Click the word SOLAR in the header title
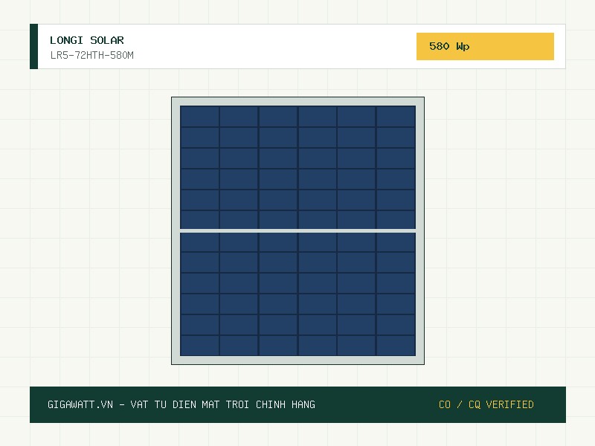Viewport: 595px width, 446px height. click(107, 40)
